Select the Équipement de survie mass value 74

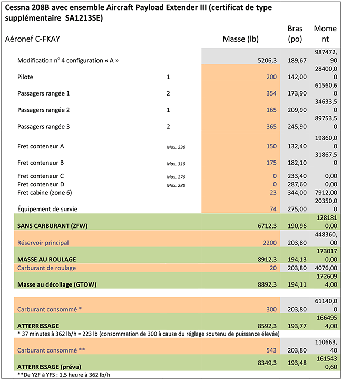tap(273, 210)
